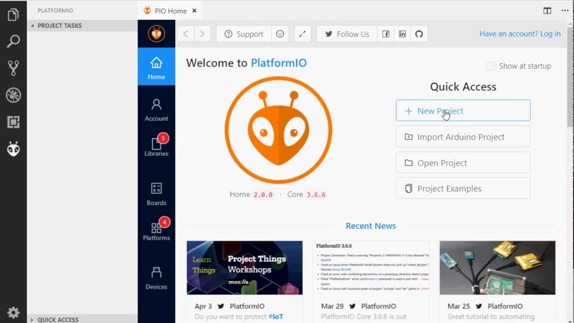This screenshot has width=574, height=323.
Task: Click the Quick Access heading
Action: point(463,87)
